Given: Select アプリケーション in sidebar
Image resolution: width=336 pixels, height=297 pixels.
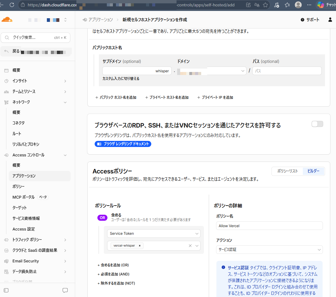Looking at the screenshot, I should click(40, 176).
